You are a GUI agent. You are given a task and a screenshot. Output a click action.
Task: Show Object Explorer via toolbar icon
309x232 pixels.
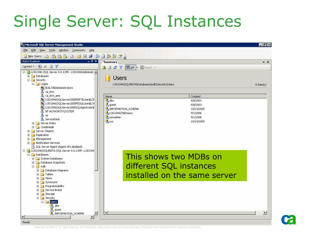tap(109, 56)
